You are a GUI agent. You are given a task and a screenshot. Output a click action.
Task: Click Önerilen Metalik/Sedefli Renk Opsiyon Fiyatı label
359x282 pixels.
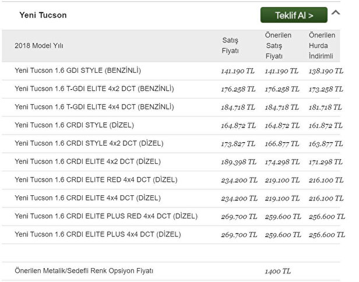point(84,271)
